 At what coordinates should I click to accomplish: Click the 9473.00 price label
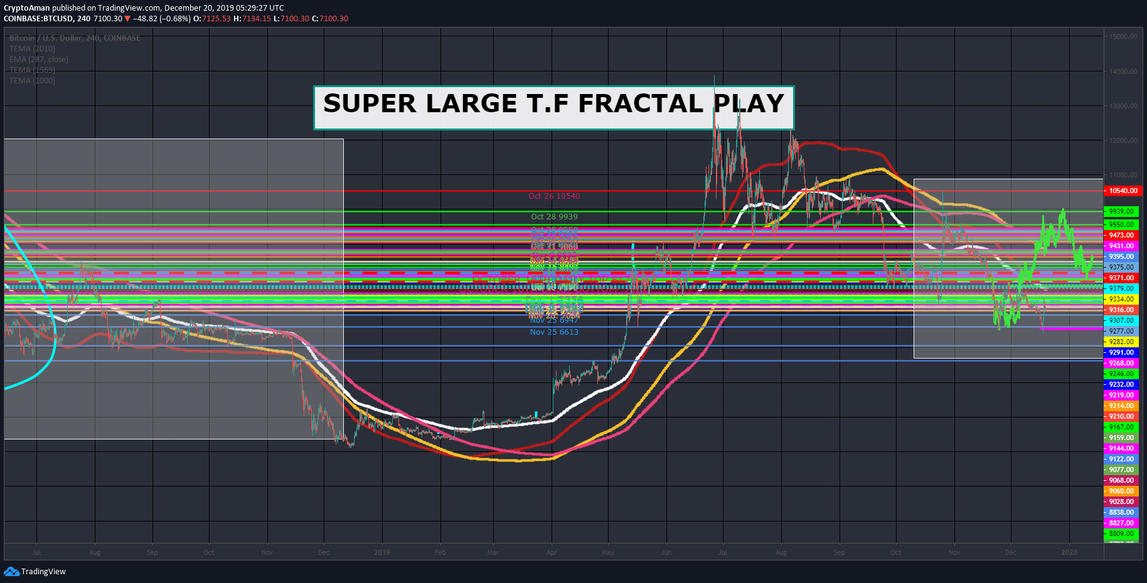[x=1121, y=235]
